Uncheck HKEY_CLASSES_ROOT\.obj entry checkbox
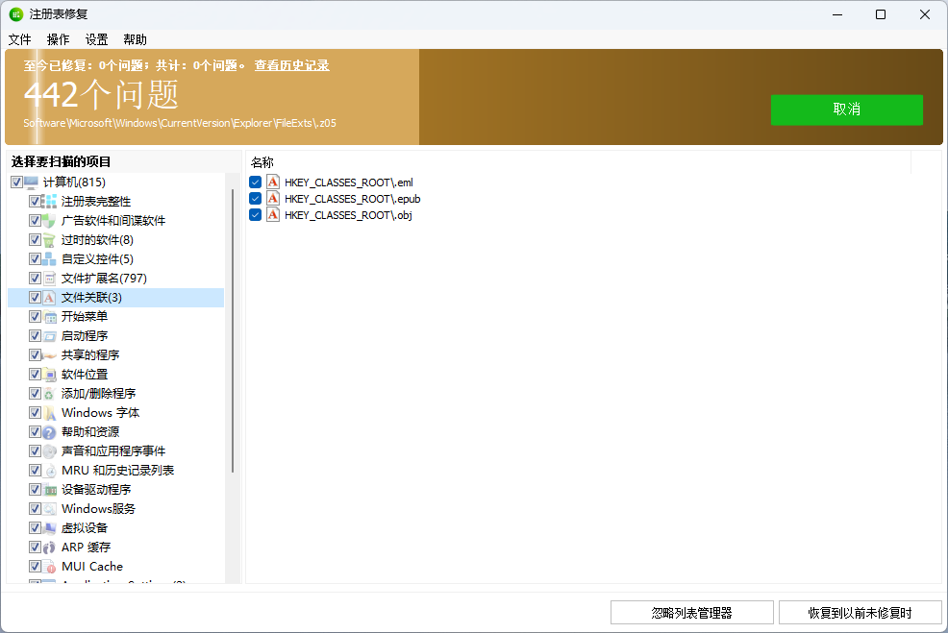 pyautogui.click(x=255, y=214)
